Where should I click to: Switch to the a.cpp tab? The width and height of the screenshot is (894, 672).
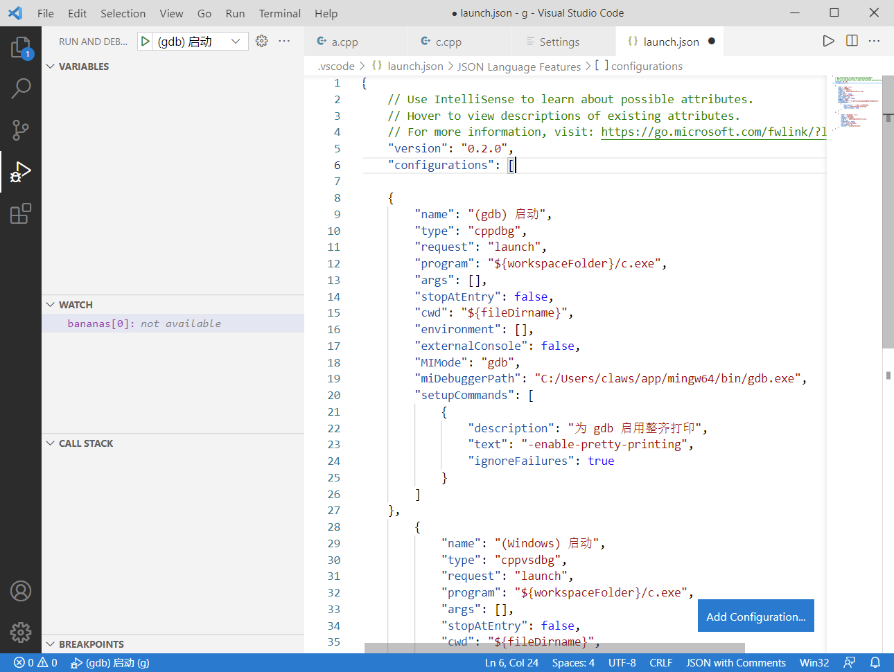pyautogui.click(x=356, y=42)
